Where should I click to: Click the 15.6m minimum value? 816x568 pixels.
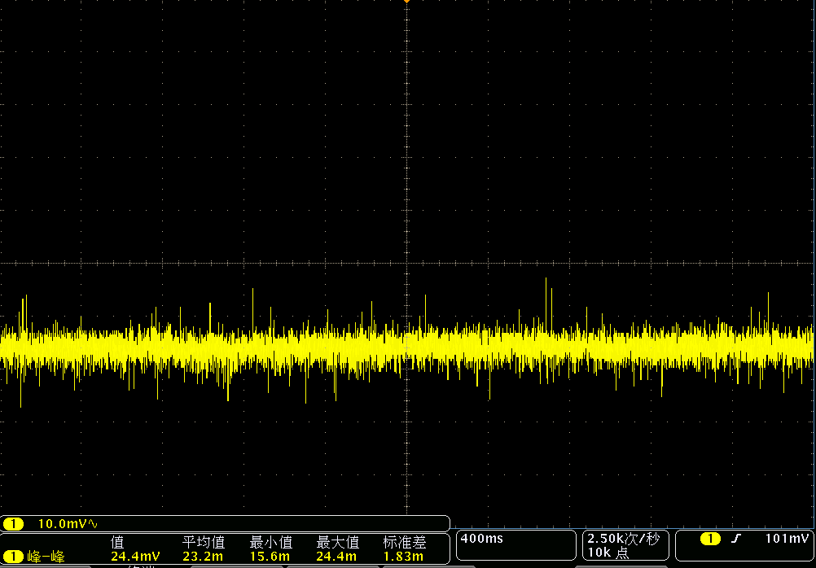tap(270, 557)
